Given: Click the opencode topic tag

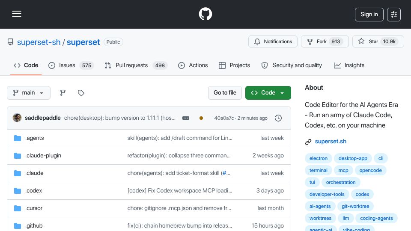Looking at the screenshot, I should [370, 170].
